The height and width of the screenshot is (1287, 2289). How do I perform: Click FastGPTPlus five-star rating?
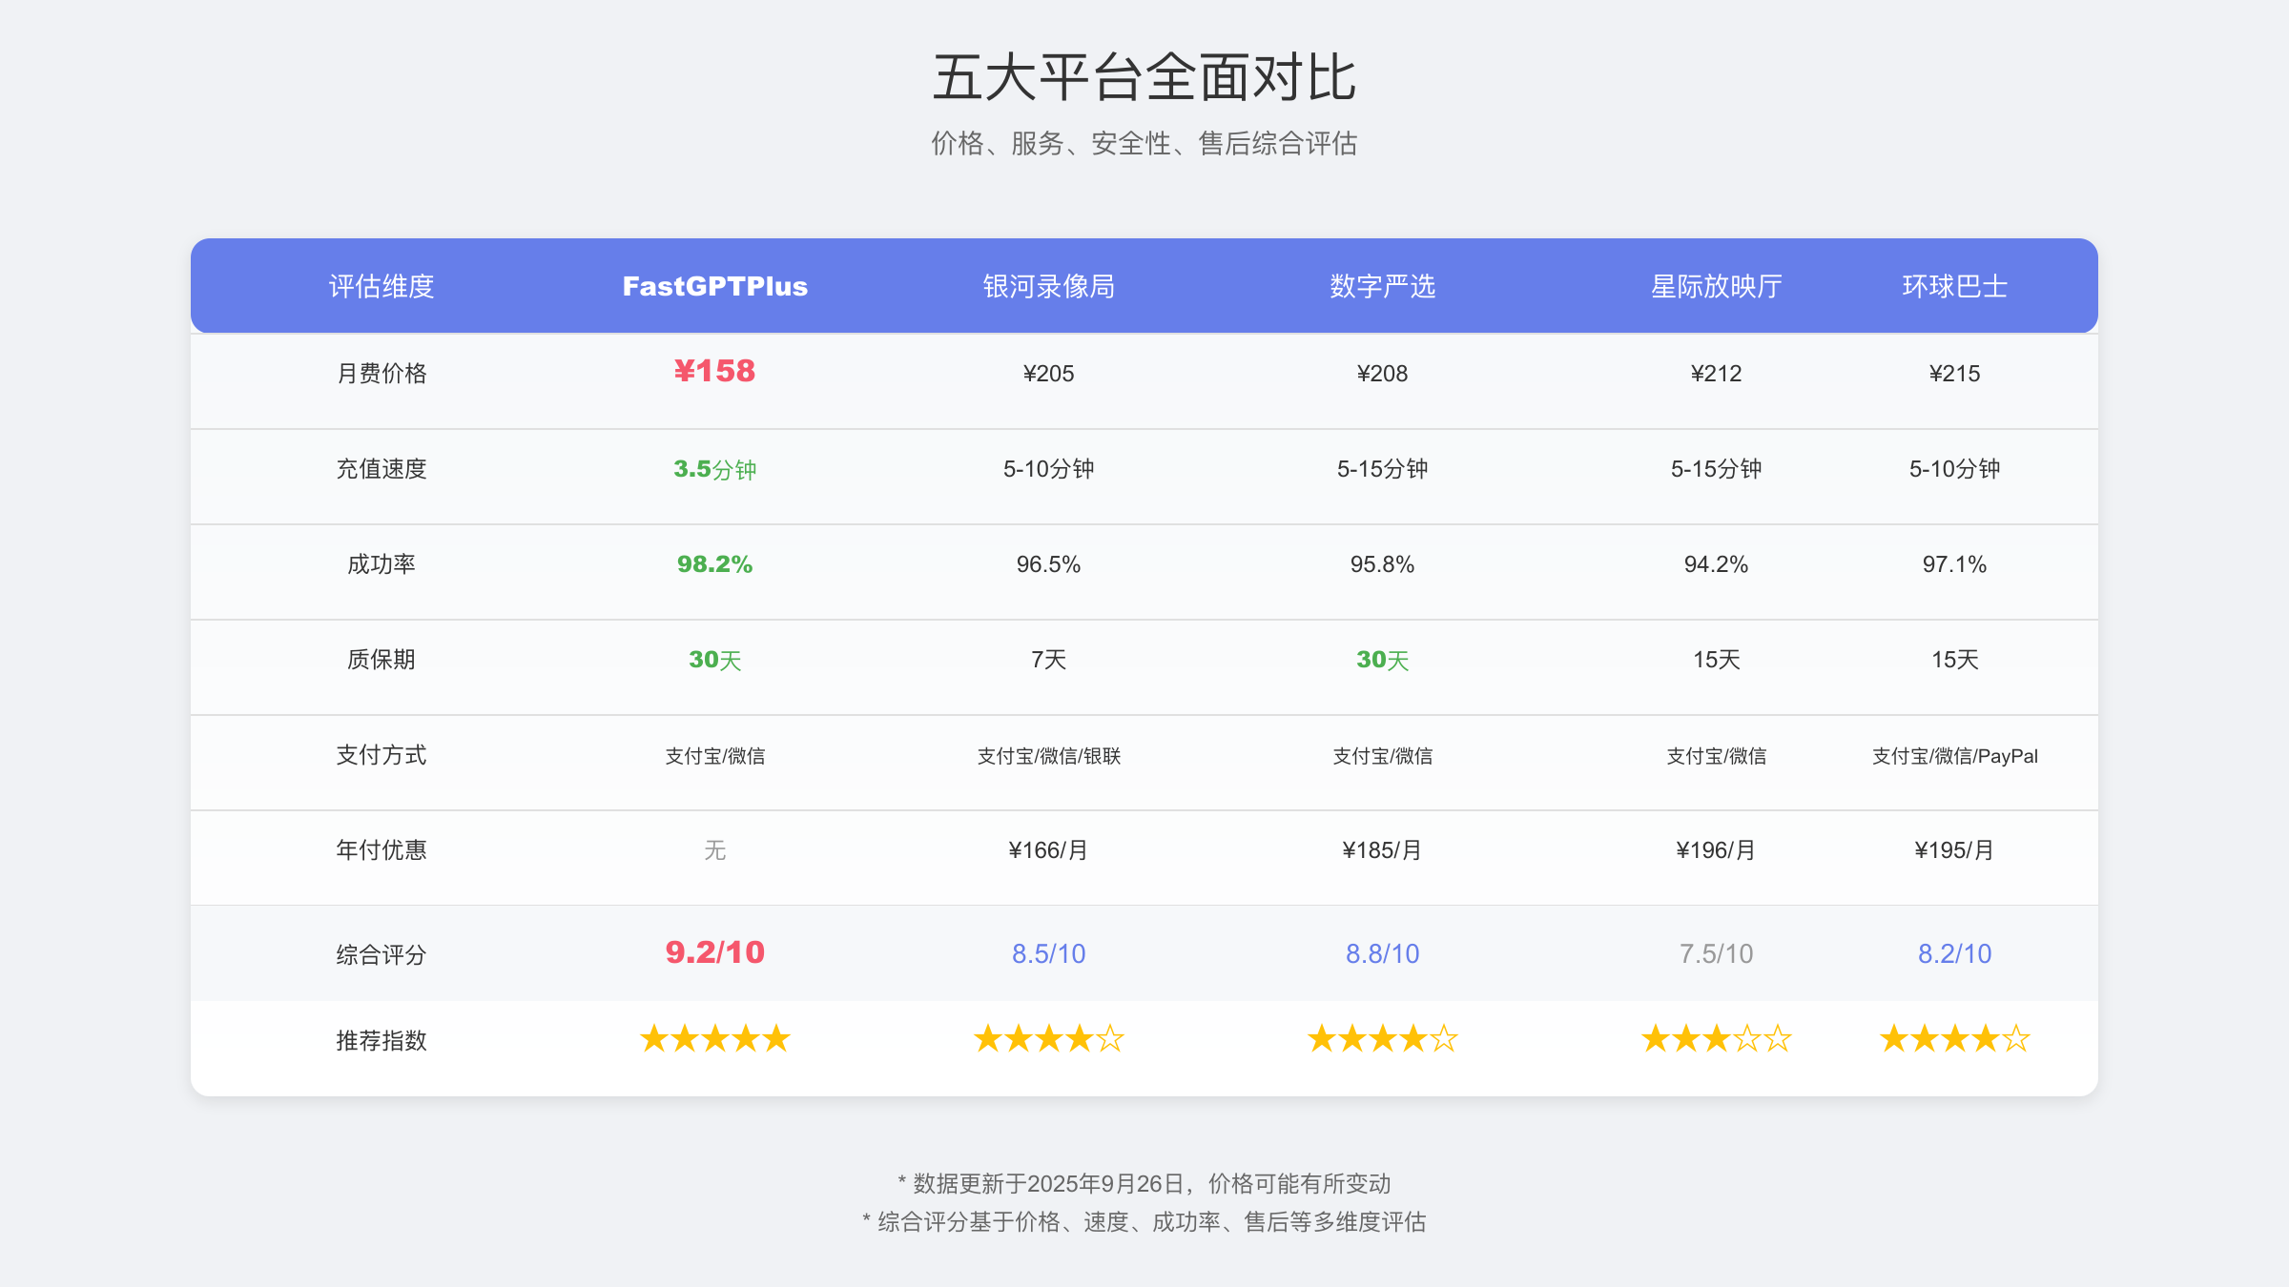pos(714,1038)
